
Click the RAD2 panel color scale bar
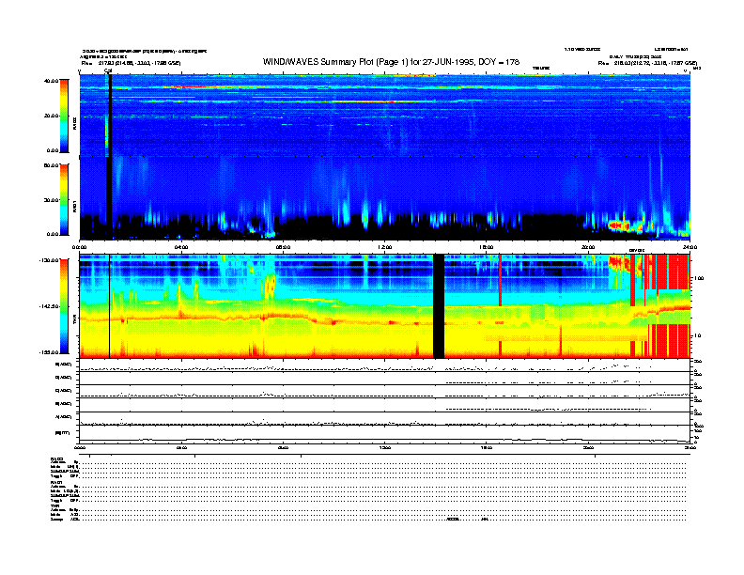[64, 116]
